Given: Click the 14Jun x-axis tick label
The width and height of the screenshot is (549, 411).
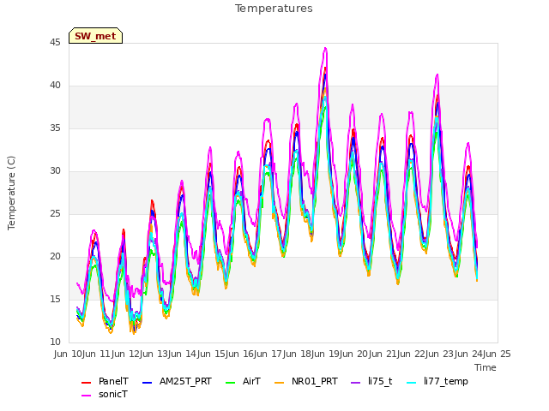Looking at the screenshot, I should tap(198, 354).
